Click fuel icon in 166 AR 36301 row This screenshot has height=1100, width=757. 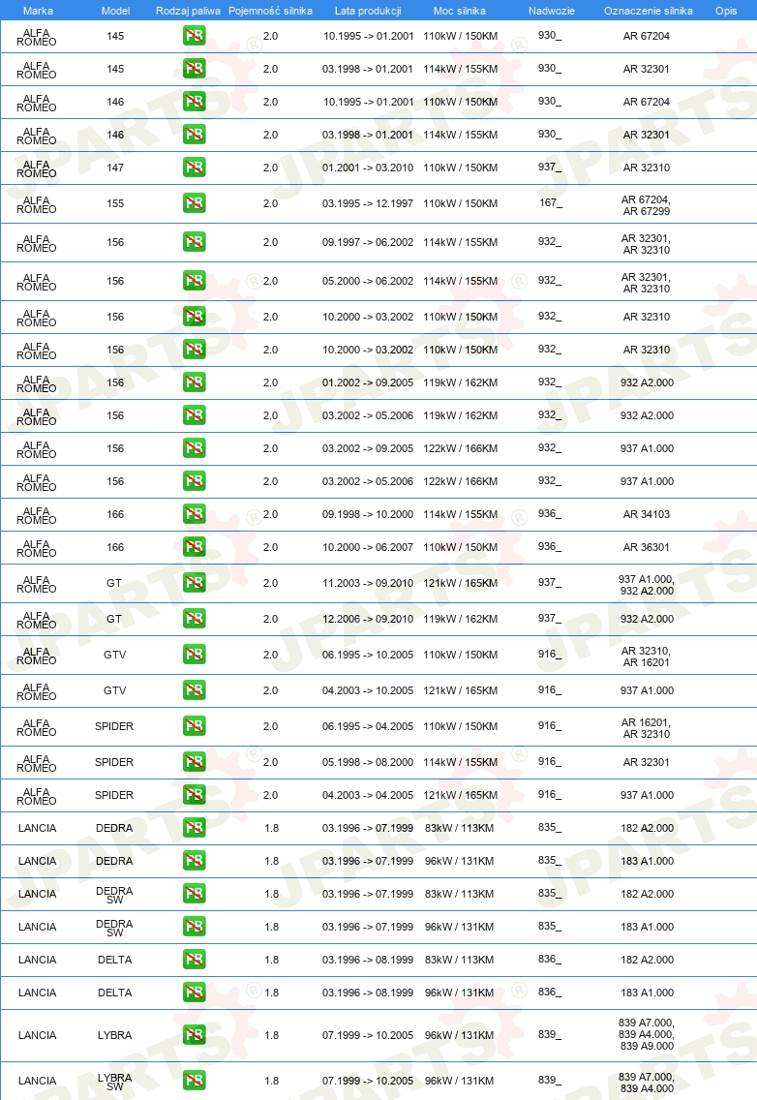click(x=195, y=547)
